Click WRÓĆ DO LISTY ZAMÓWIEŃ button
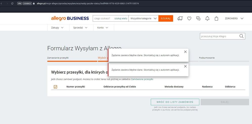252x124 pixels. (x=175, y=102)
